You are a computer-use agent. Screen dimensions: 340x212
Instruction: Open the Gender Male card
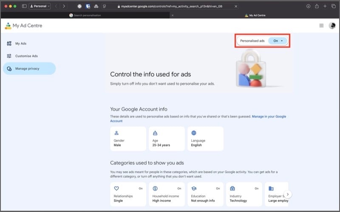[x=128, y=139]
